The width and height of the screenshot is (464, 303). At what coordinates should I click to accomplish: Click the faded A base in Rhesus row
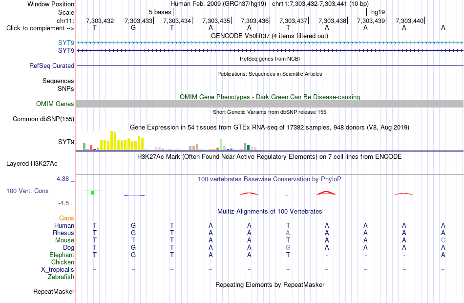click(x=288, y=233)
